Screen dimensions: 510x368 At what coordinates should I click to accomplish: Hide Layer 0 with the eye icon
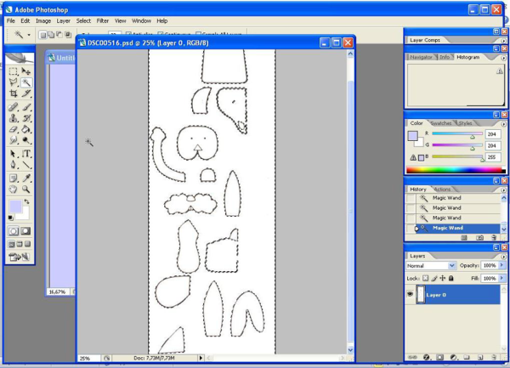tap(411, 295)
